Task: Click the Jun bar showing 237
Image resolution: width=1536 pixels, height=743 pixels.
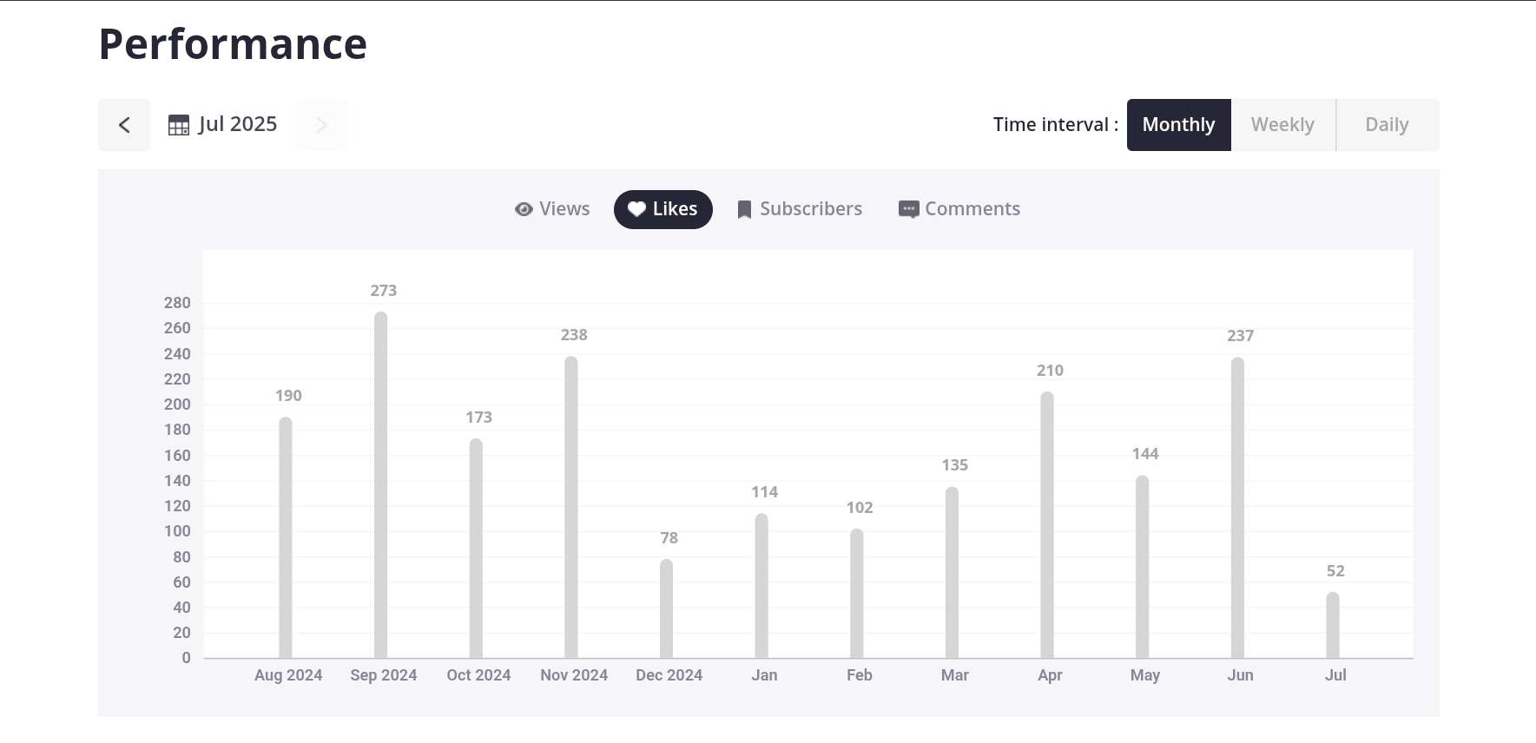Action: point(1237,509)
